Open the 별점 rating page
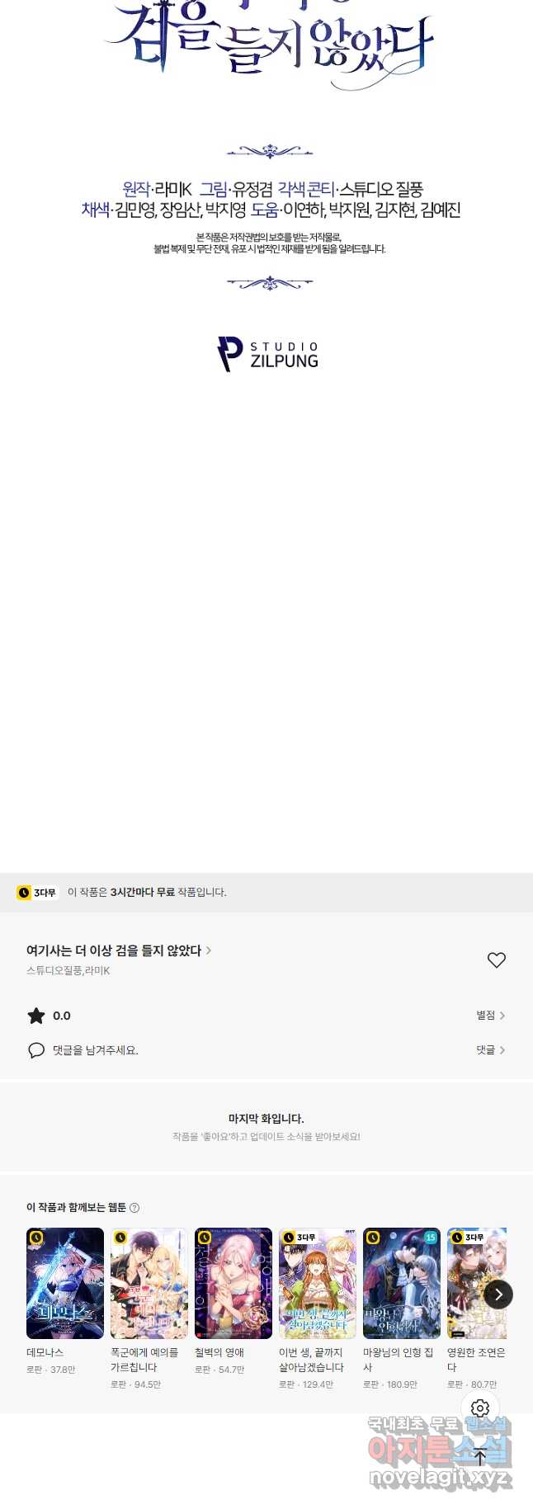This screenshot has width=533, height=1509. pos(490,1016)
